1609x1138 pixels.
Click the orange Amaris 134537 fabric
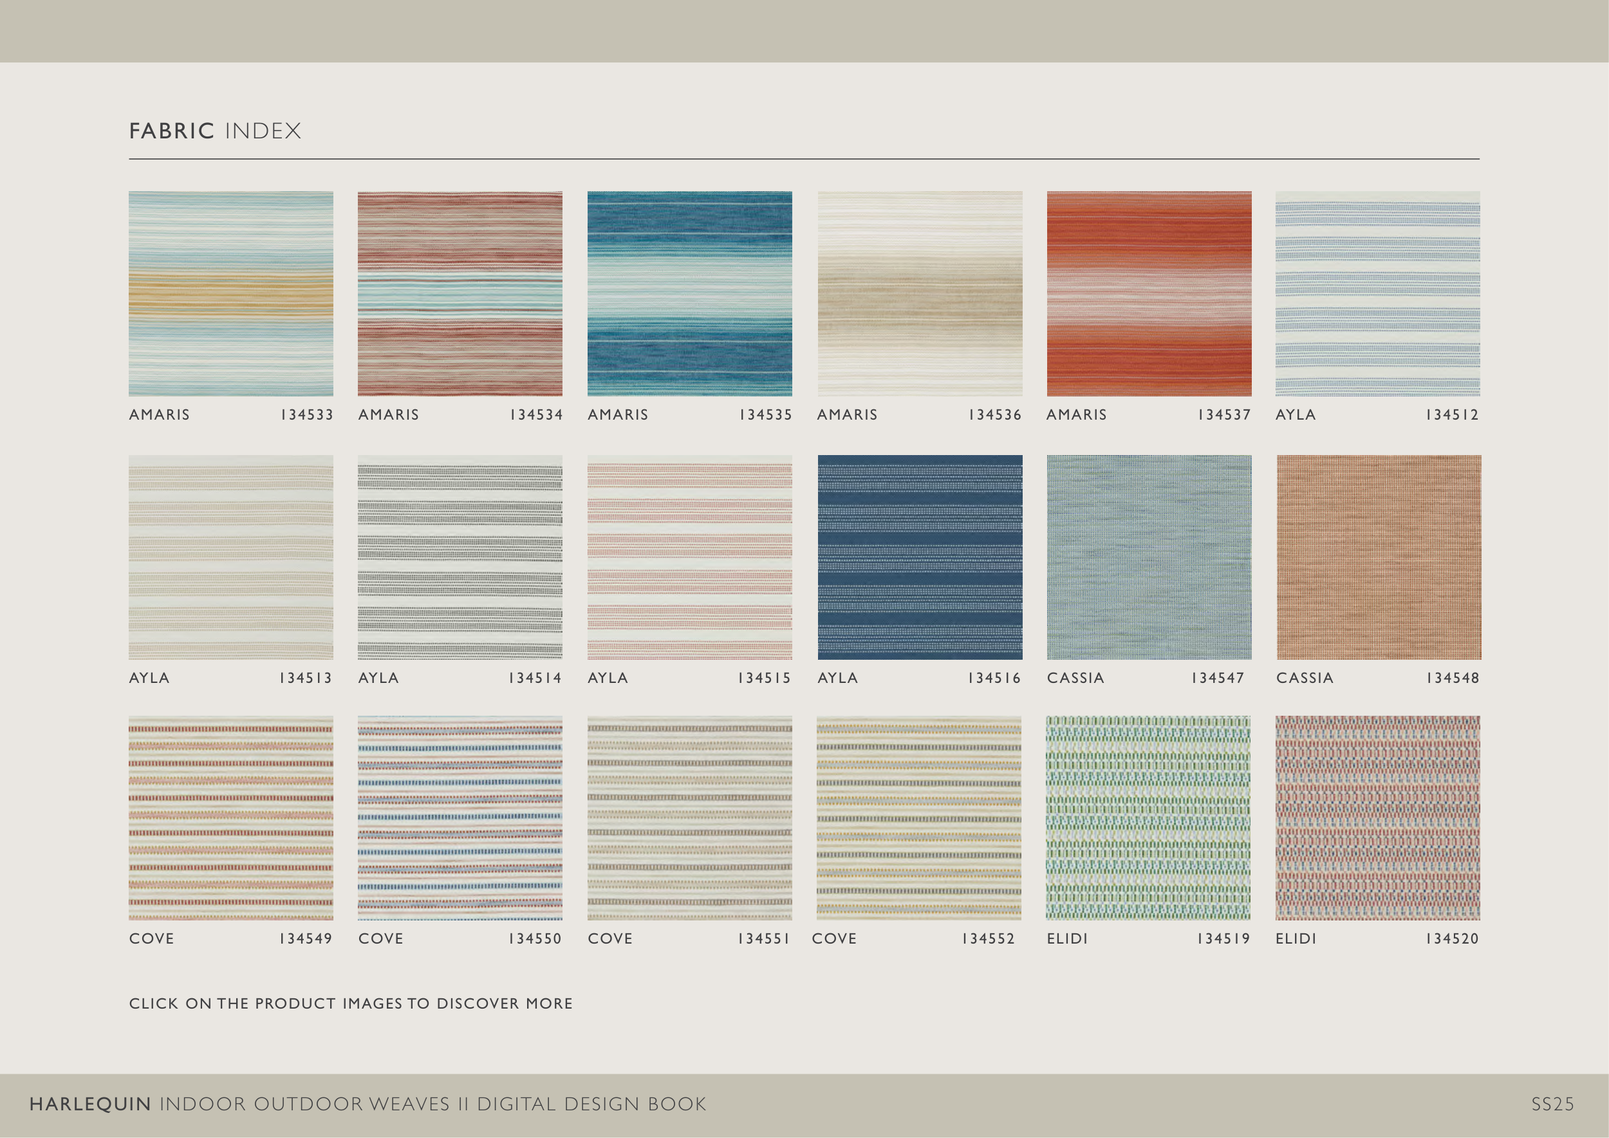pyautogui.click(x=1149, y=294)
